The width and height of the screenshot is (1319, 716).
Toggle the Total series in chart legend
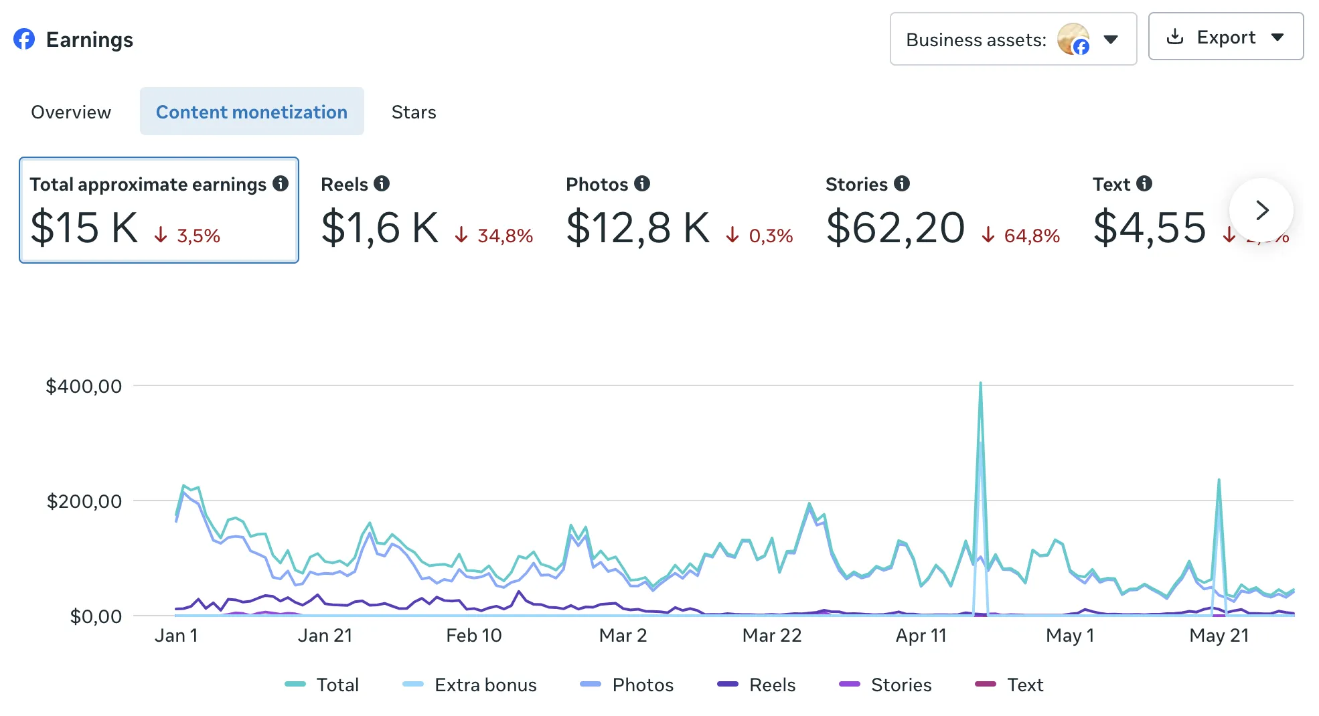322,685
